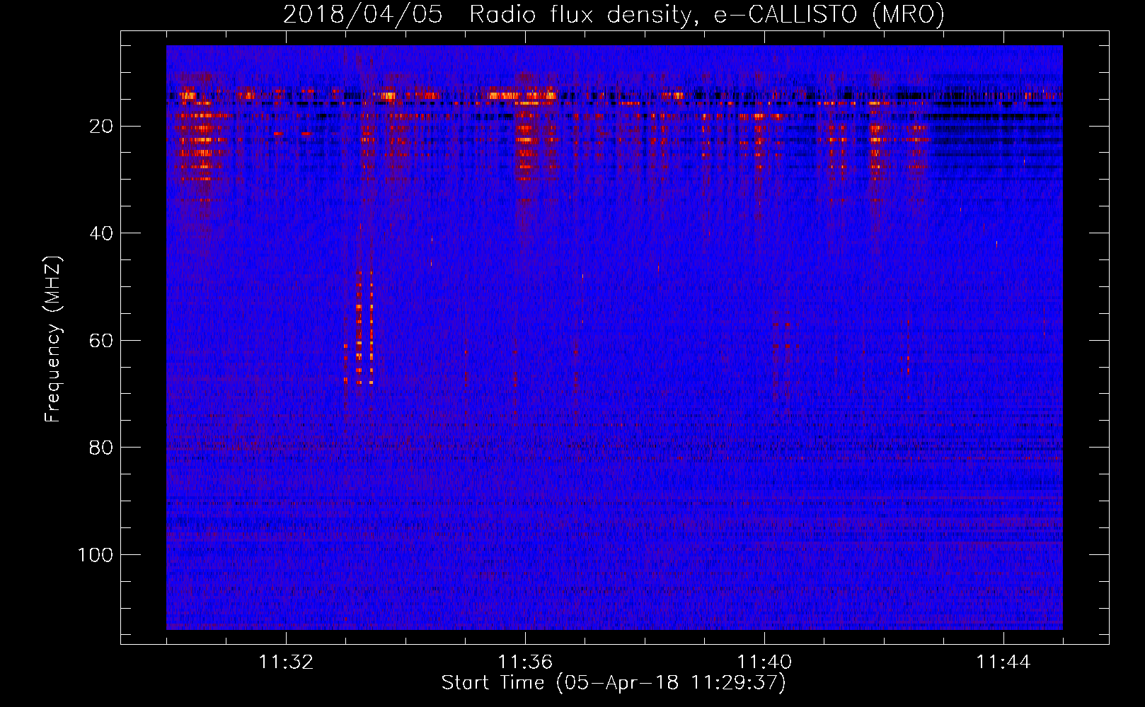Click the y-axis tick label '80'
Screen dimensions: 1145x707
101,448
